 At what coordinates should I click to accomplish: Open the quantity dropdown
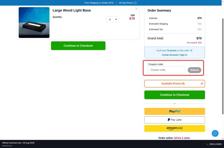(x=112, y=20)
